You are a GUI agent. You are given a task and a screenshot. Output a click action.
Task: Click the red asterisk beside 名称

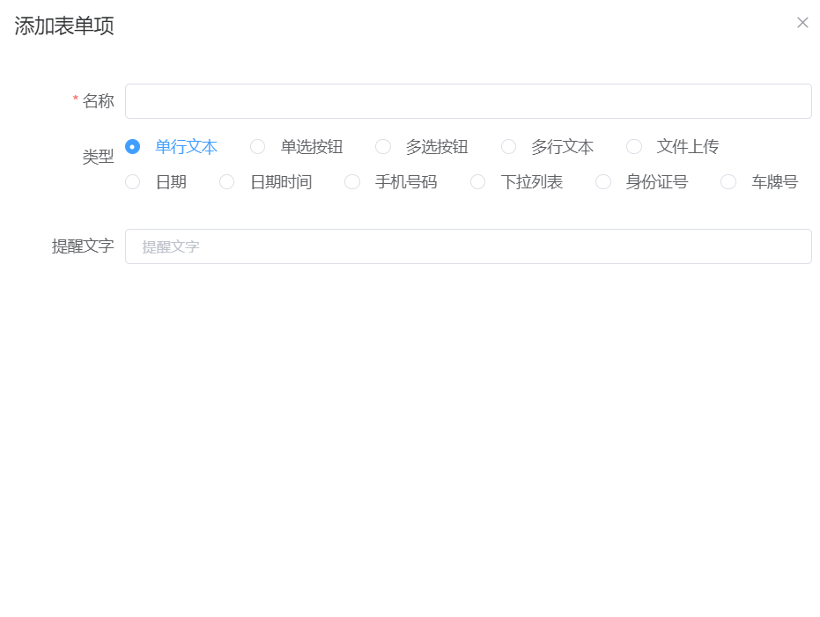[76, 99]
